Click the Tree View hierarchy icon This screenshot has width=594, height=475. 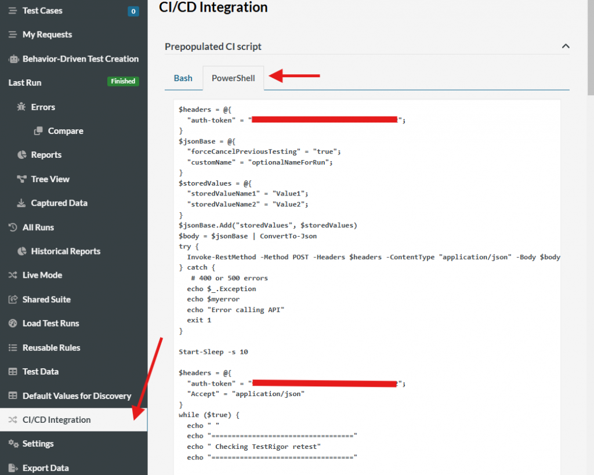[21, 179]
